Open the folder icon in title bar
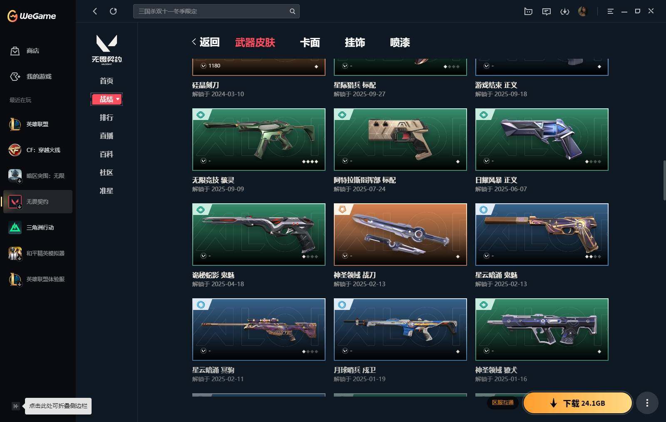 click(x=528, y=11)
